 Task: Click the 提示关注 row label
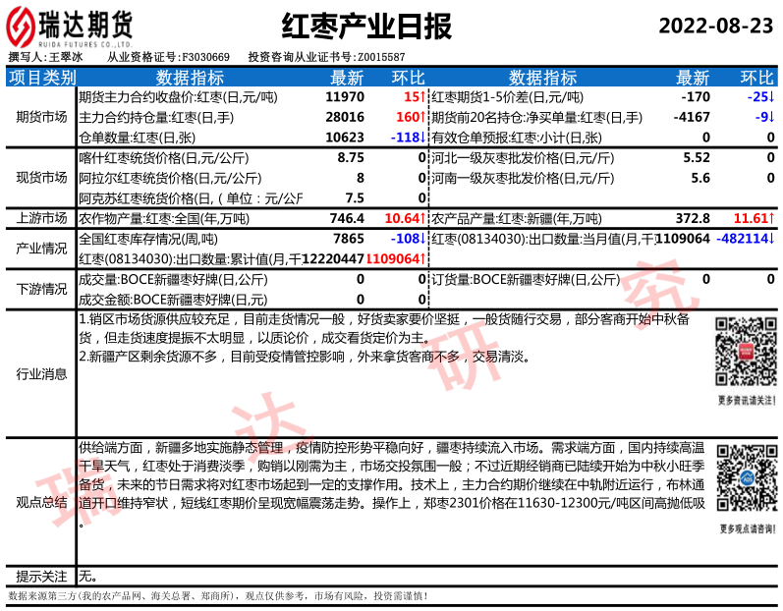pyautogui.click(x=41, y=576)
